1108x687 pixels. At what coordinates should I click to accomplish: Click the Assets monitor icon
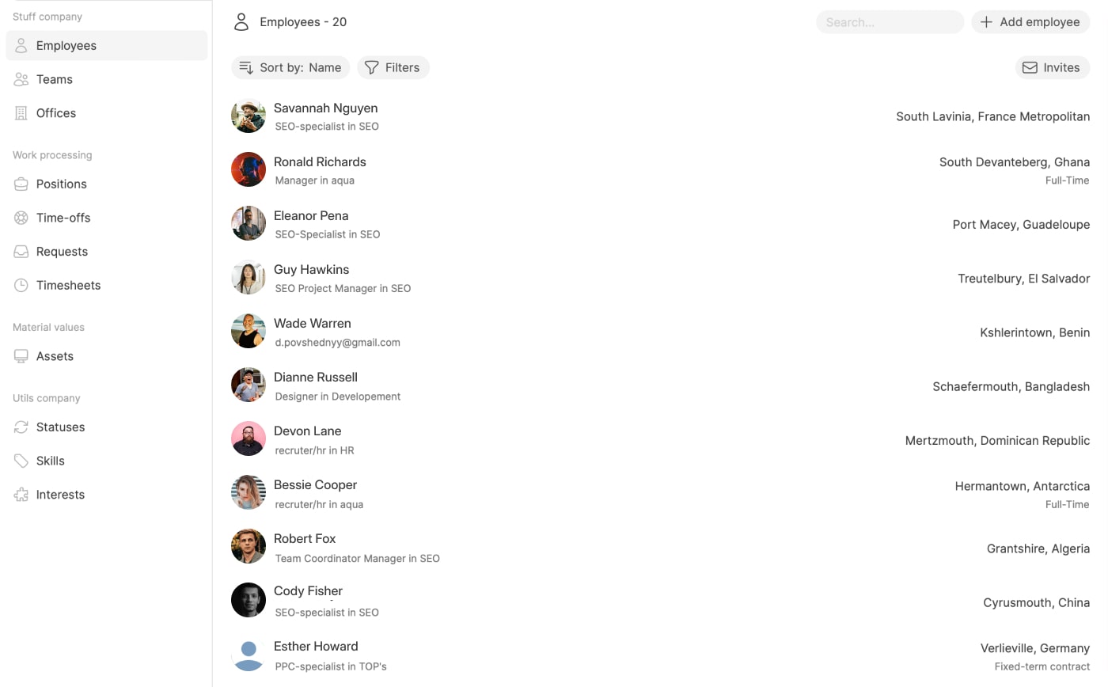pyautogui.click(x=21, y=356)
